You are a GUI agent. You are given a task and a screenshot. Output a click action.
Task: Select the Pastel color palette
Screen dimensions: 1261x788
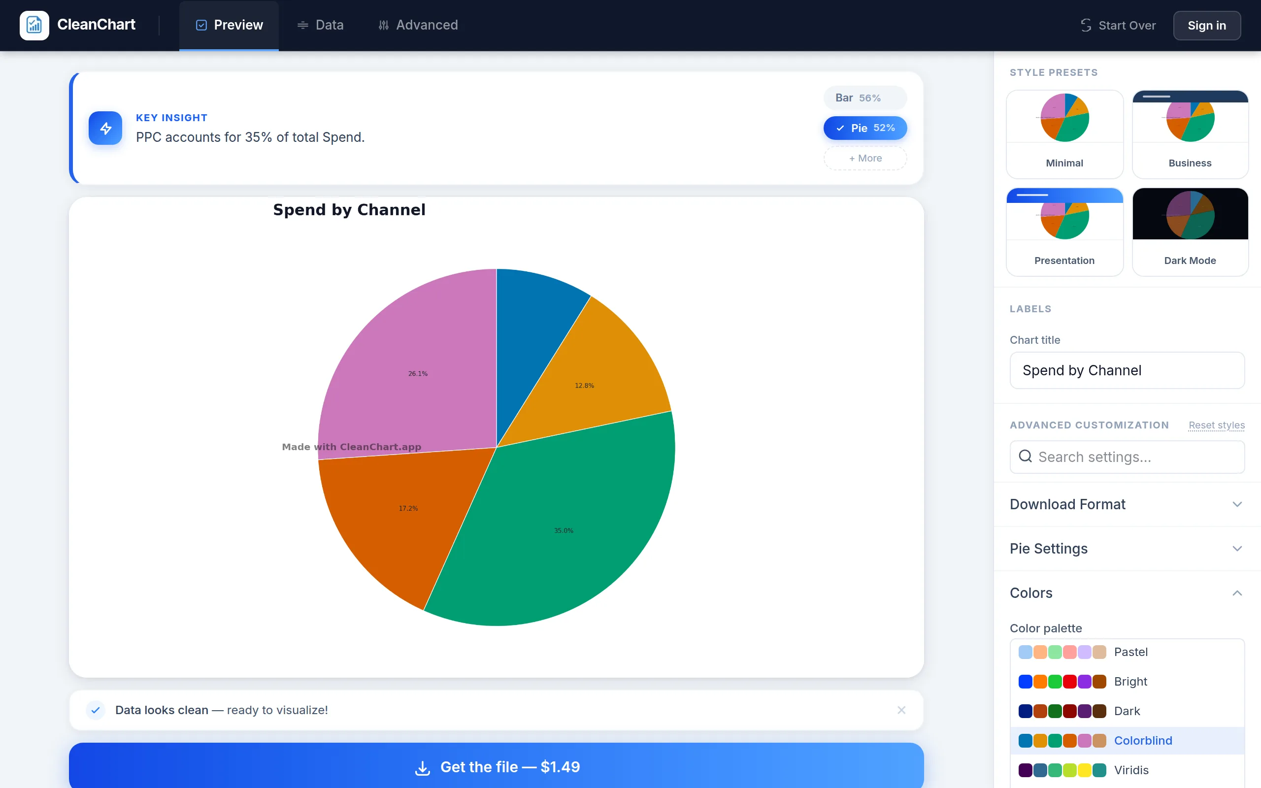[x=1127, y=652]
